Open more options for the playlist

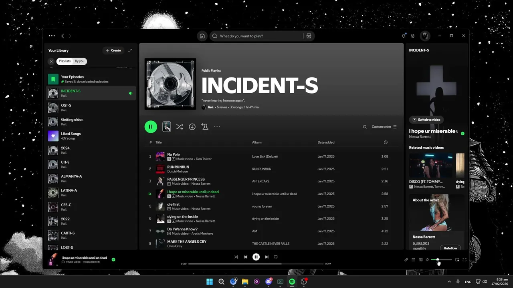coord(217,127)
